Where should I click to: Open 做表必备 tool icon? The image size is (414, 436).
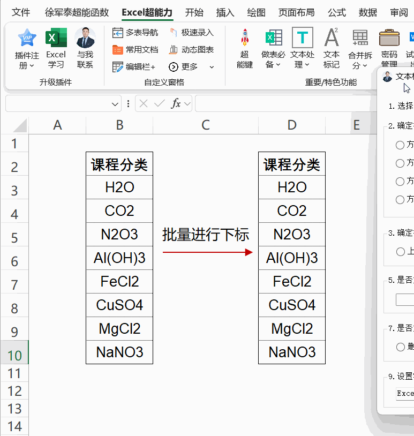[x=274, y=37]
